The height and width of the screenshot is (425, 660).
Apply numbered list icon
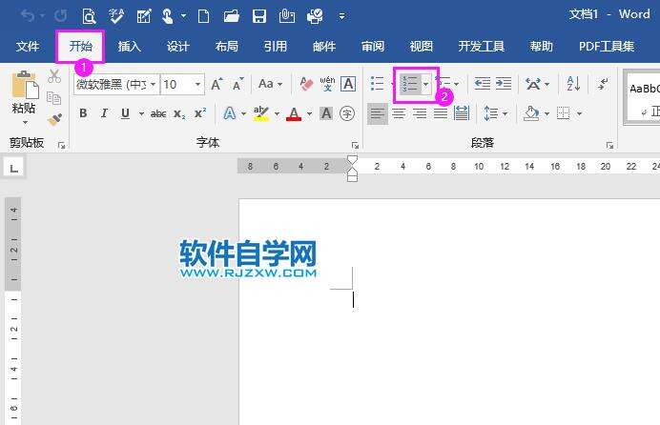coord(409,84)
